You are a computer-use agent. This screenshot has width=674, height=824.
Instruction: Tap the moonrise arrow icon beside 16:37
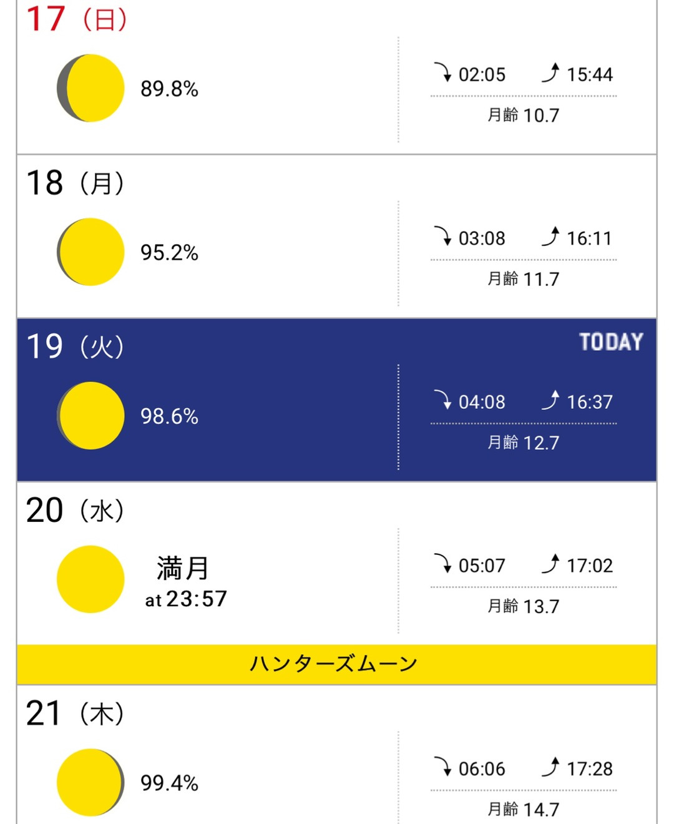coord(550,400)
